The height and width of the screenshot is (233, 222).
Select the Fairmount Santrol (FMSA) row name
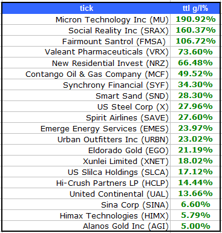coord(87,41)
